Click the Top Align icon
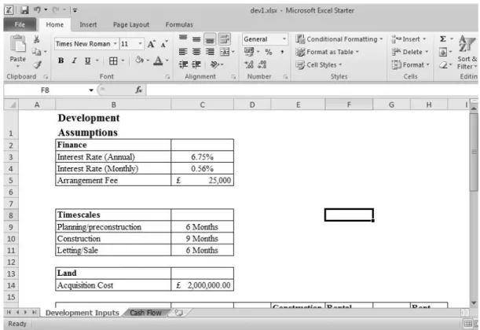 (x=183, y=38)
